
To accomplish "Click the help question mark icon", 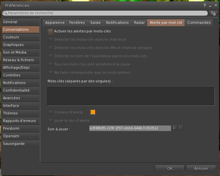I will pos(204,6).
